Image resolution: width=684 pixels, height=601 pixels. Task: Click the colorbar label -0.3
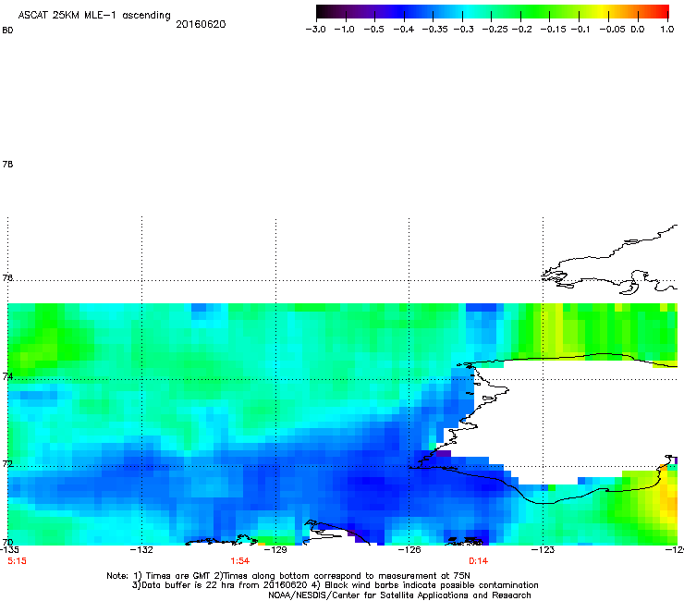point(463,30)
